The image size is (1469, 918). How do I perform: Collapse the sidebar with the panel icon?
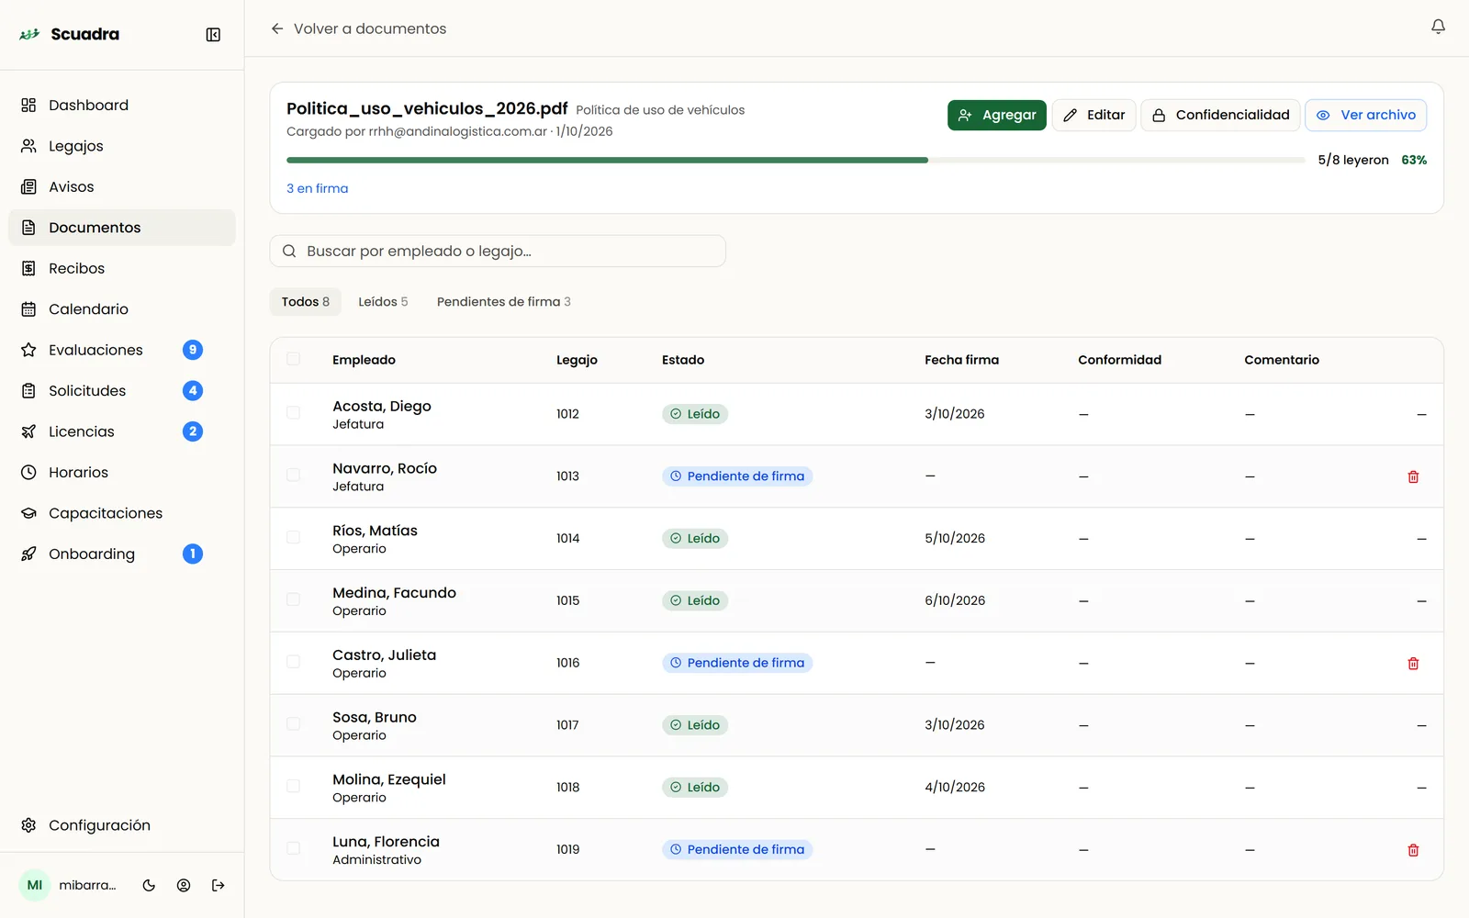click(213, 35)
